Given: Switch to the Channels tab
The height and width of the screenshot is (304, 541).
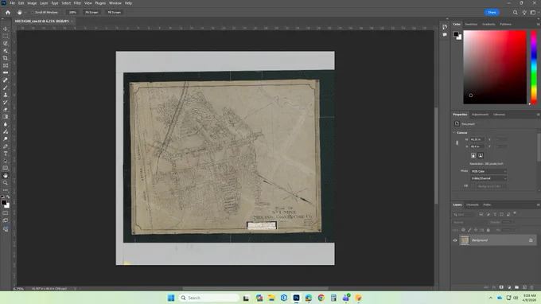Looking at the screenshot, I should (x=473, y=205).
